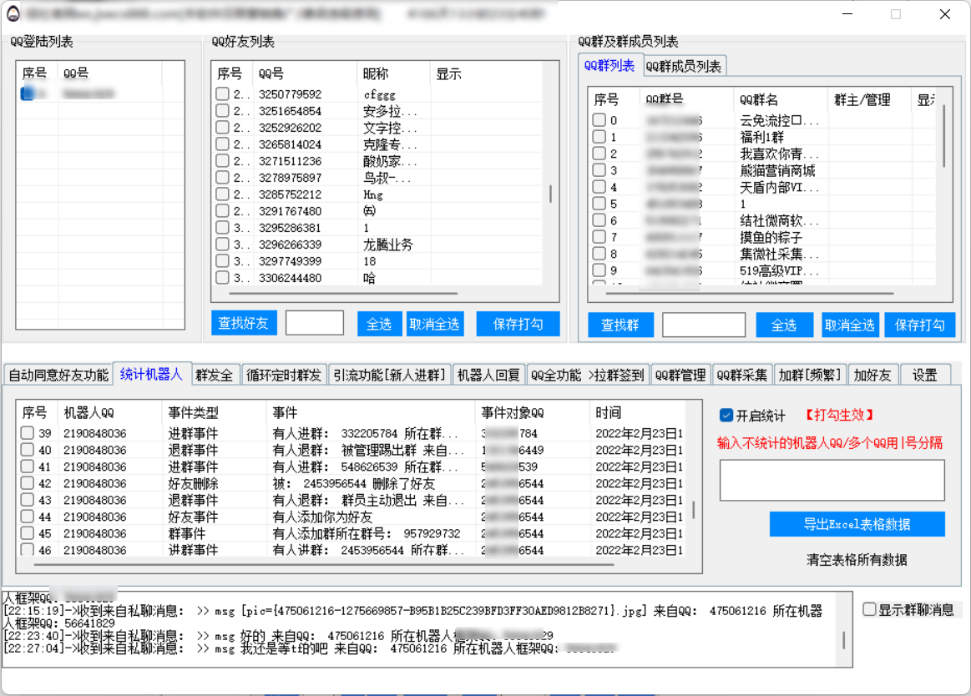
Task: Open the 循环定时群发 tab
Action: pyautogui.click(x=284, y=376)
